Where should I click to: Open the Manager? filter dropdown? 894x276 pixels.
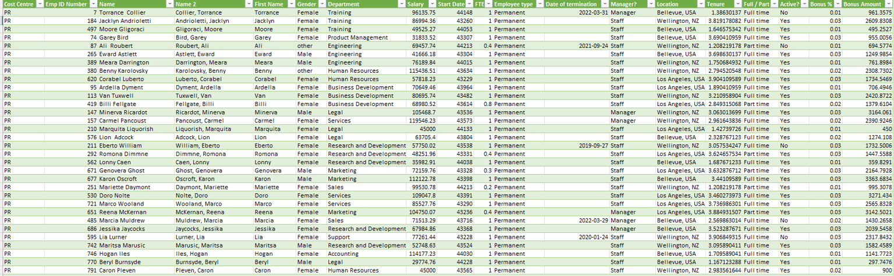(x=651, y=4)
